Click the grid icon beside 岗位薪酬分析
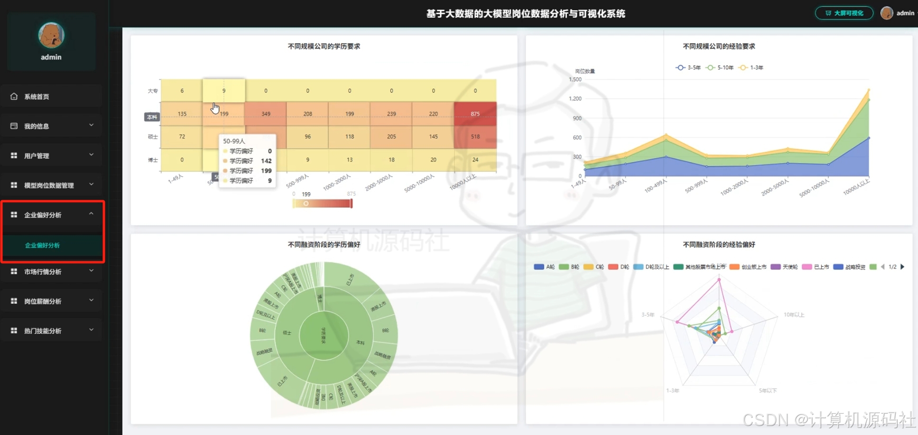The height and width of the screenshot is (435, 918). coord(14,301)
